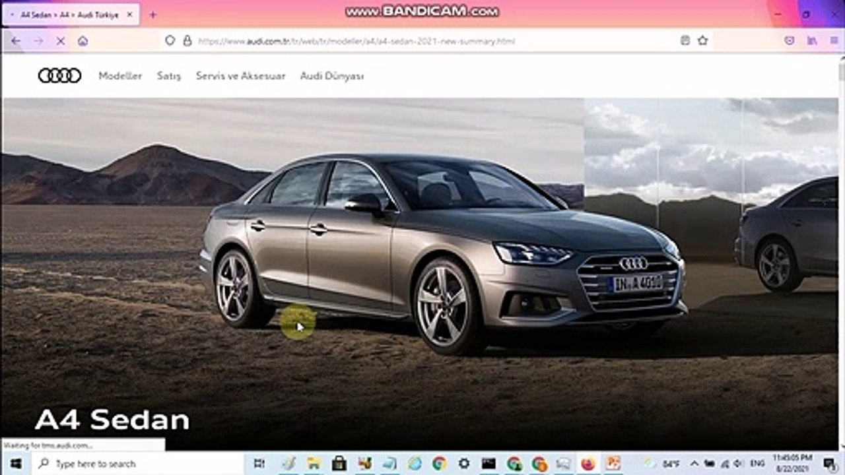Open the taskbar clock and calendar
The width and height of the screenshot is (845, 475).
[x=792, y=464]
